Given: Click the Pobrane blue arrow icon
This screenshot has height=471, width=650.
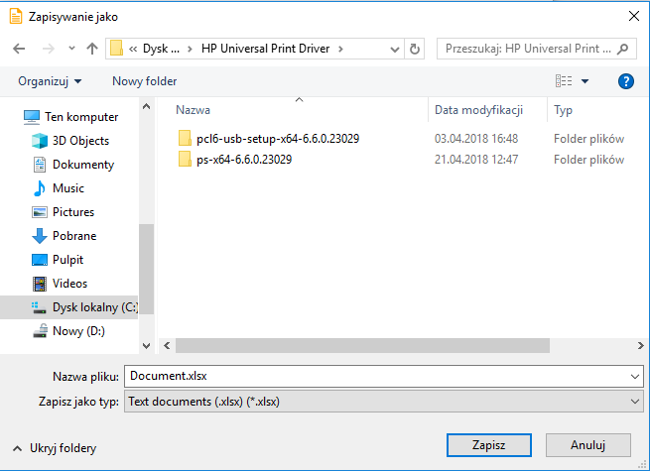Looking at the screenshot, I should coord(40,236).
